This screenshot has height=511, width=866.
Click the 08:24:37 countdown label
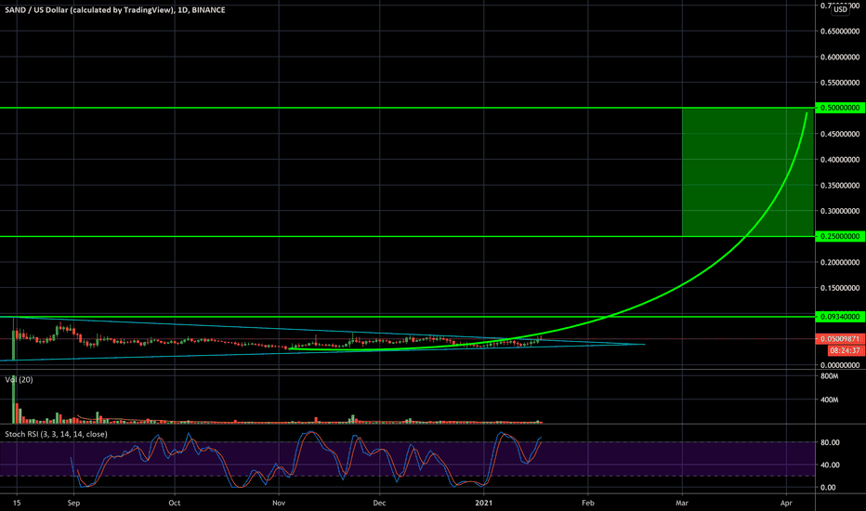(x=845, y=350)
